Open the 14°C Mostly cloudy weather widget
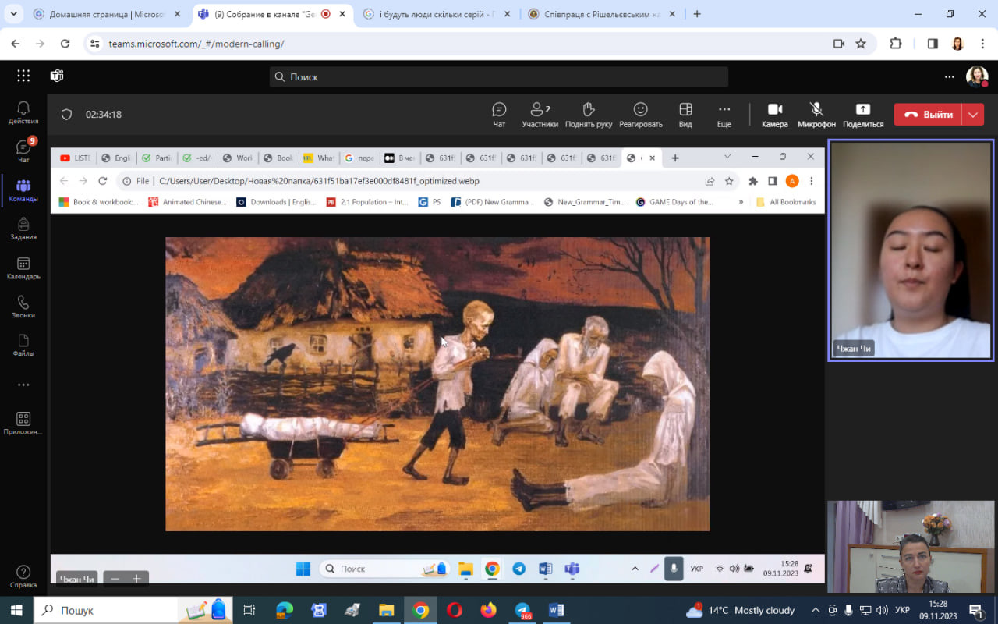 pos(740,610)
